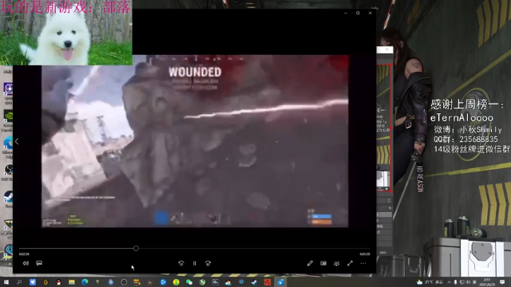Pause the playing video
The width and height of the screenshot is (511, 287).
[195, 263]
